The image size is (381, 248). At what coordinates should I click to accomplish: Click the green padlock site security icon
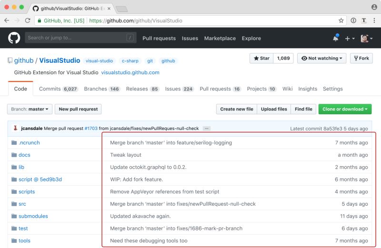click(39, 20)
